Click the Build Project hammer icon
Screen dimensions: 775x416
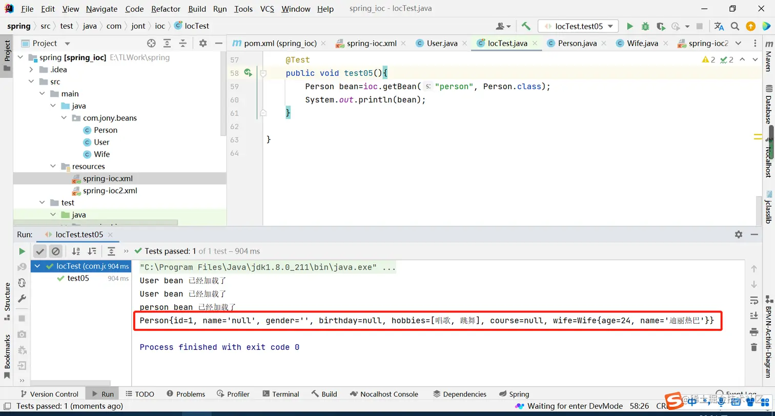point(526,26)
